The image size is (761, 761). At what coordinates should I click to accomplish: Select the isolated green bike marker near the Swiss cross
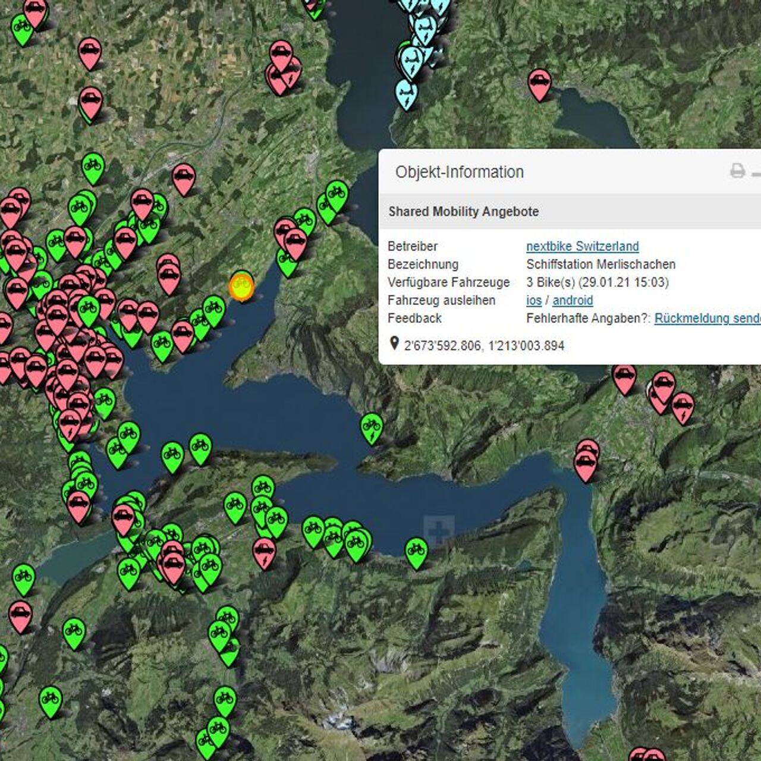point(416,554)
